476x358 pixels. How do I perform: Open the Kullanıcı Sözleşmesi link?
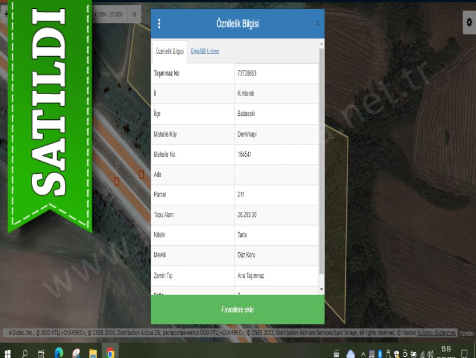click(x=436, y=333)
